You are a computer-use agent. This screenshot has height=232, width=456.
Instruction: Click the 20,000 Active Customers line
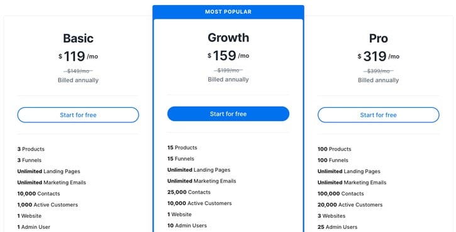coord(350,205)
